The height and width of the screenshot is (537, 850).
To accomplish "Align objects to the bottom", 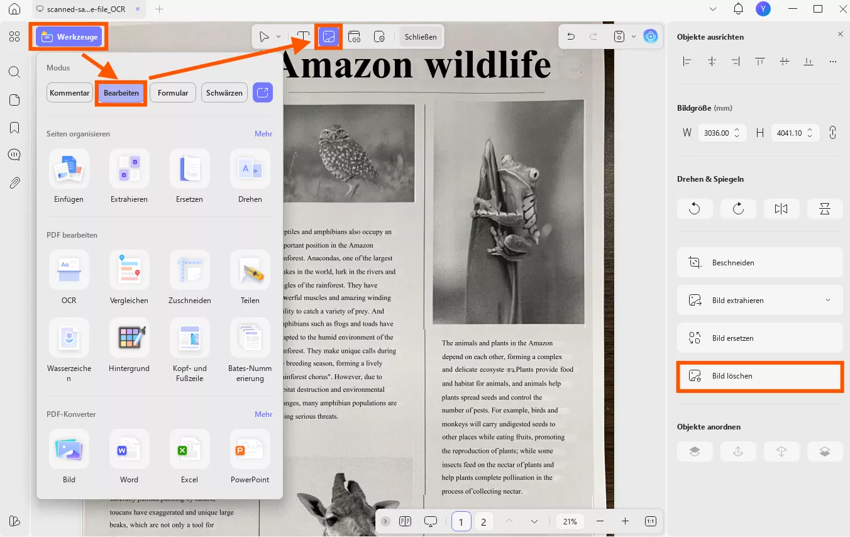I will (809, 62).
